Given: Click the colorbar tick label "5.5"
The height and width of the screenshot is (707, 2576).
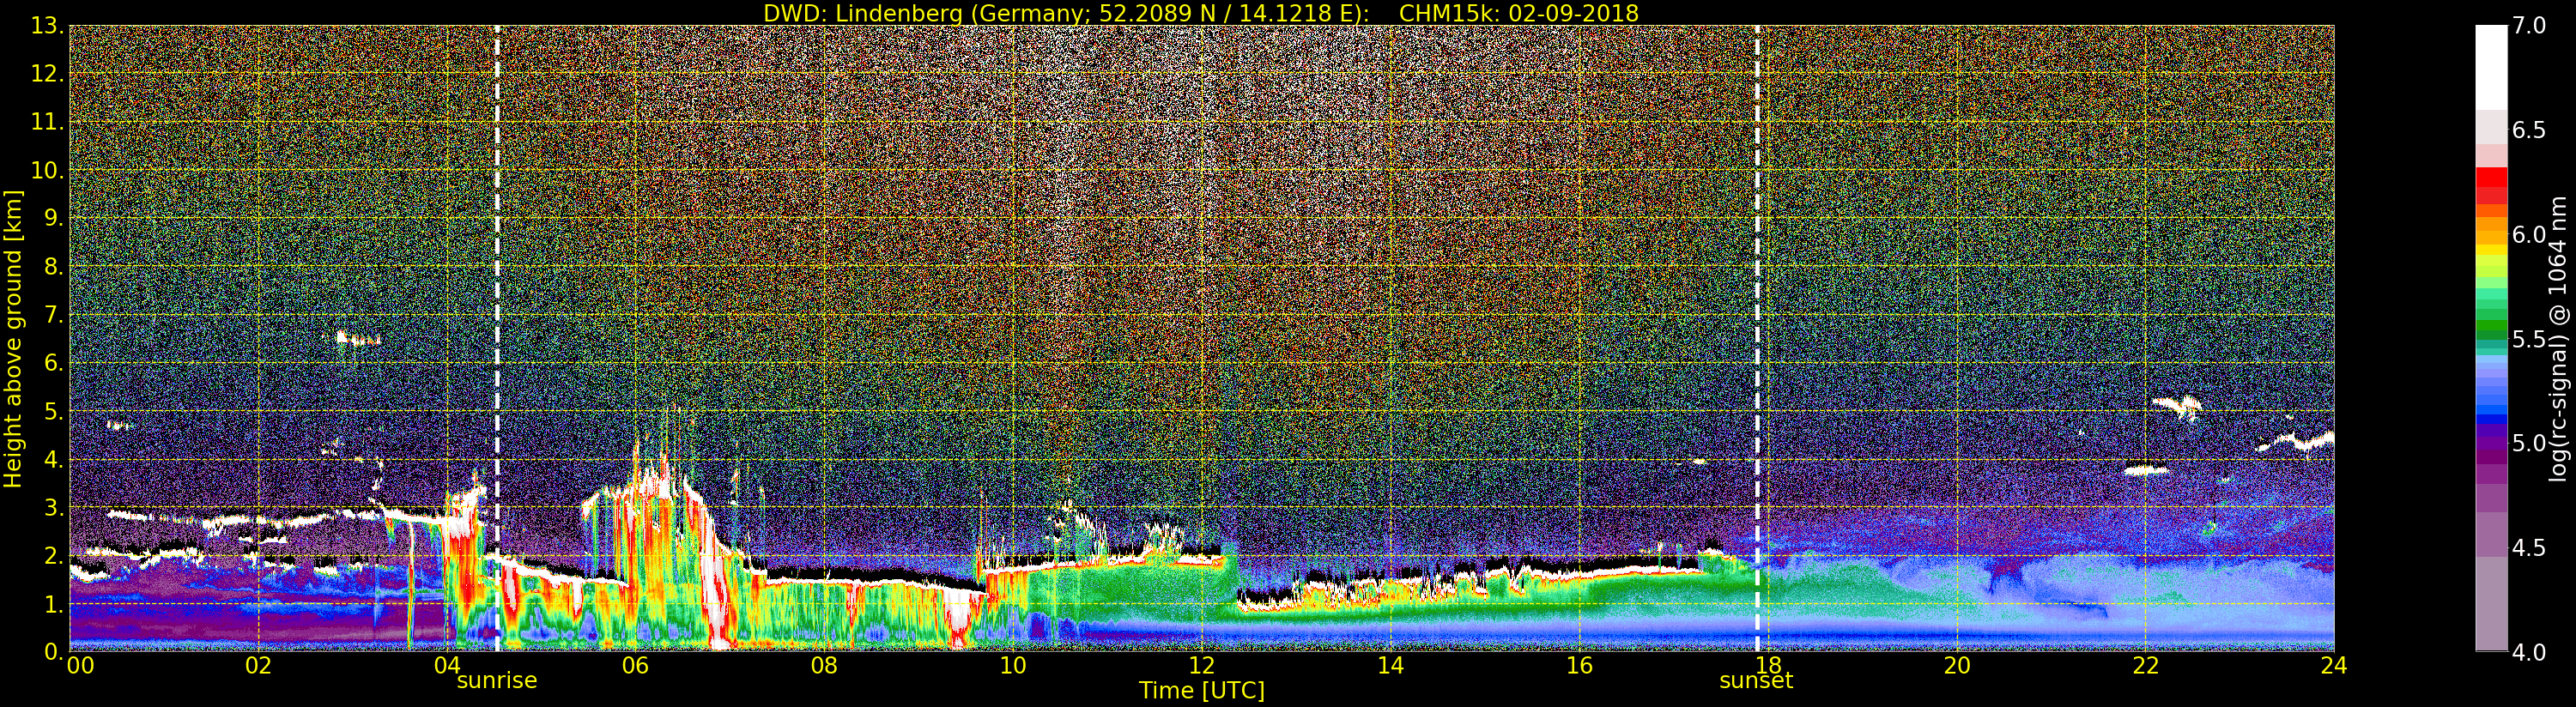Looking at the screenshot, I should click(x=2529, y=339).
